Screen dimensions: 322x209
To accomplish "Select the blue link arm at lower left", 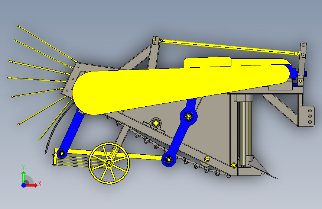I will click(71, 134).
